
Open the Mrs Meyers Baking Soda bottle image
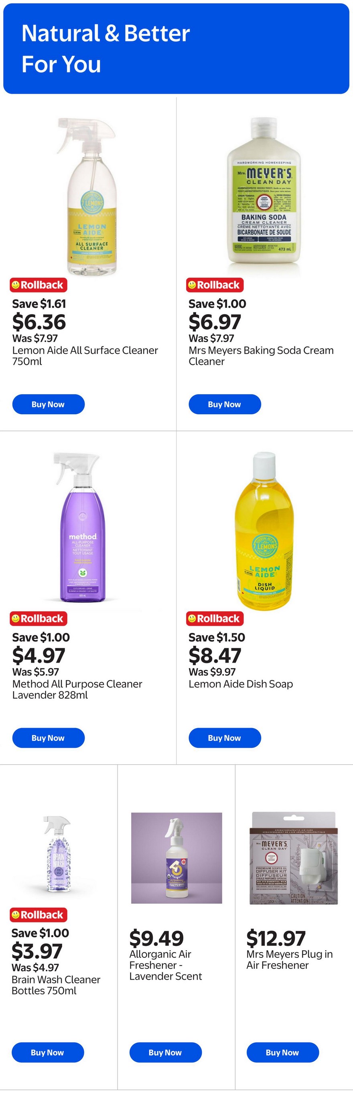coord(264,196)
